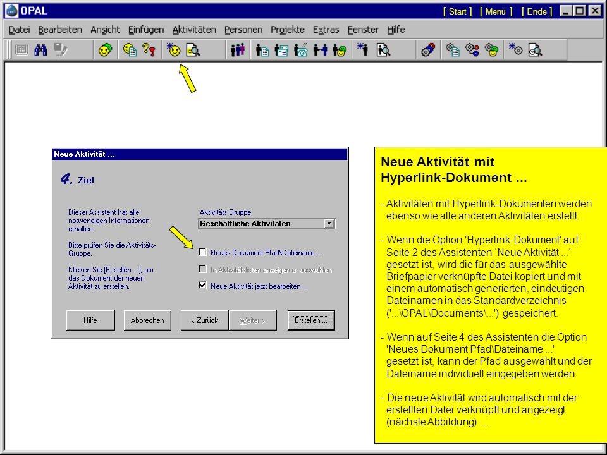607x455 pixels.
Task: Click the red and blue gears projects icon
Action: [x=428, y=49]
